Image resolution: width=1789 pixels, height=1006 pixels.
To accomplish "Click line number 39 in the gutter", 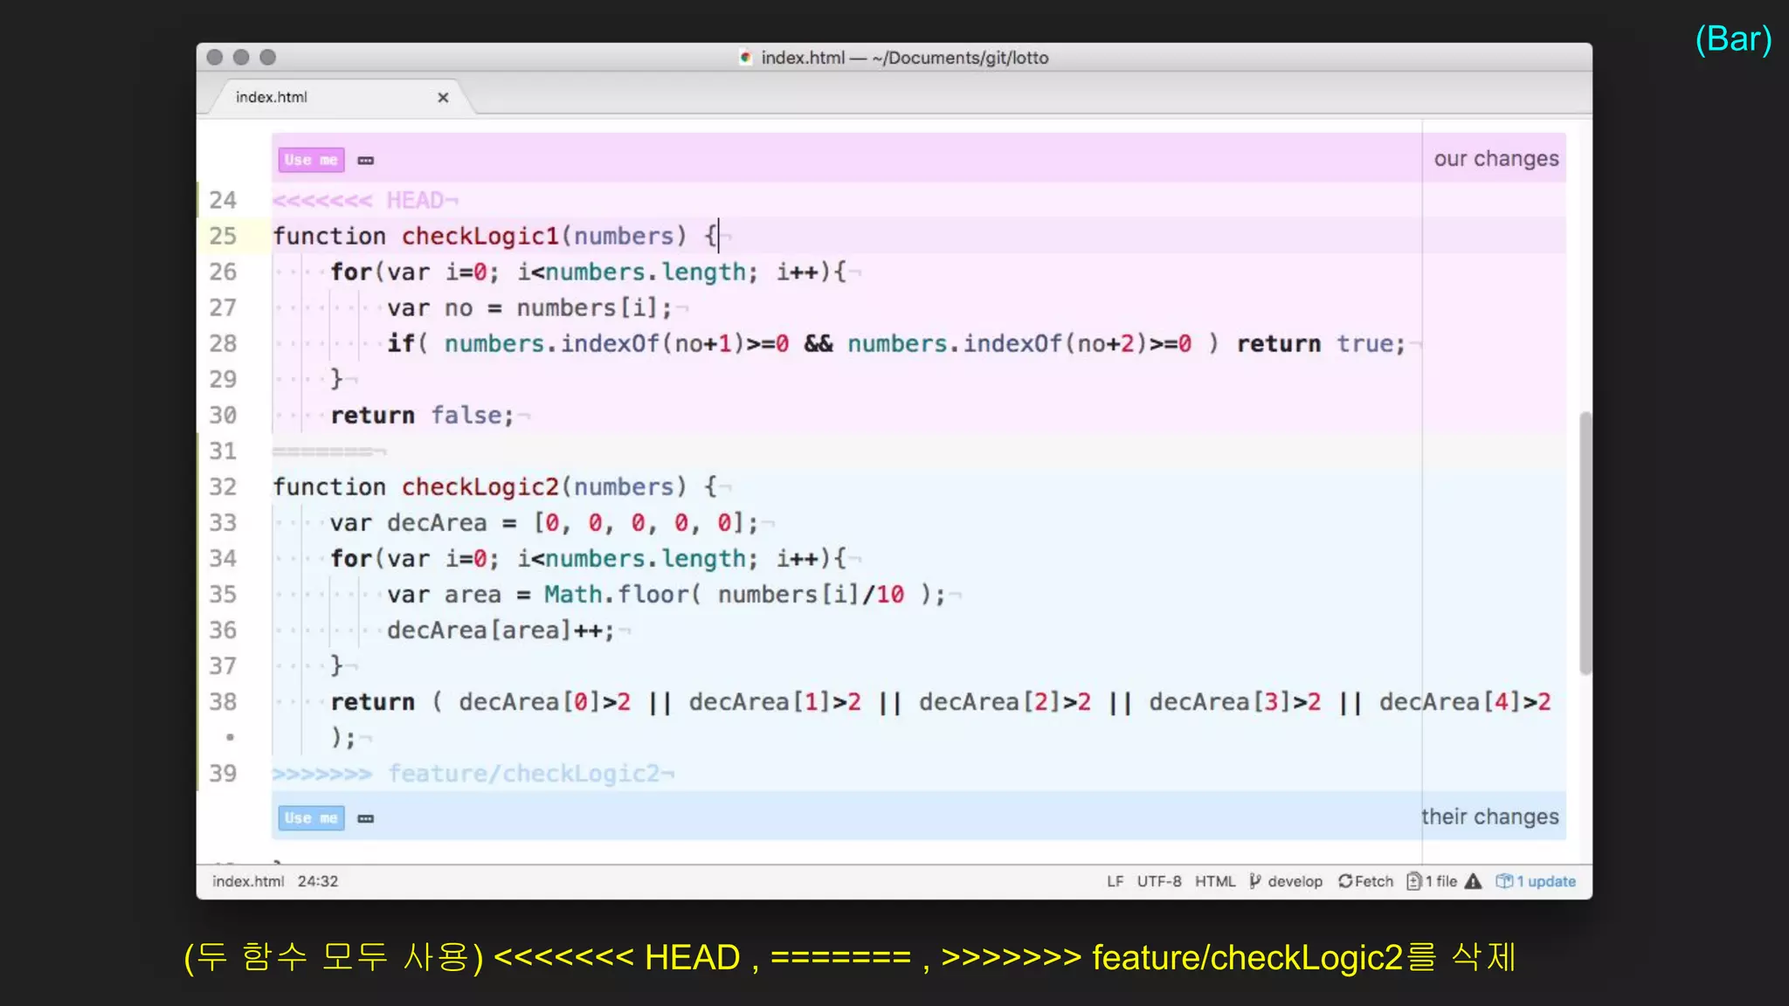I will coord(223,773).
